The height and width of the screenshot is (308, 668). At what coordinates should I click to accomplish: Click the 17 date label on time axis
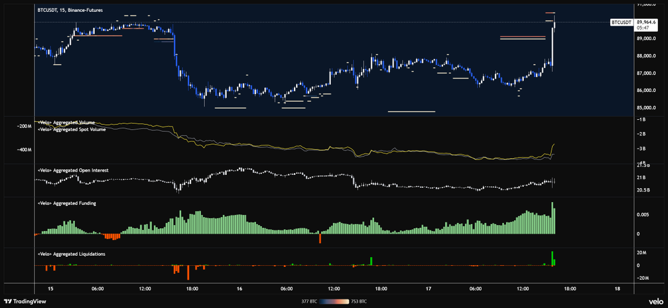(429, 289)
